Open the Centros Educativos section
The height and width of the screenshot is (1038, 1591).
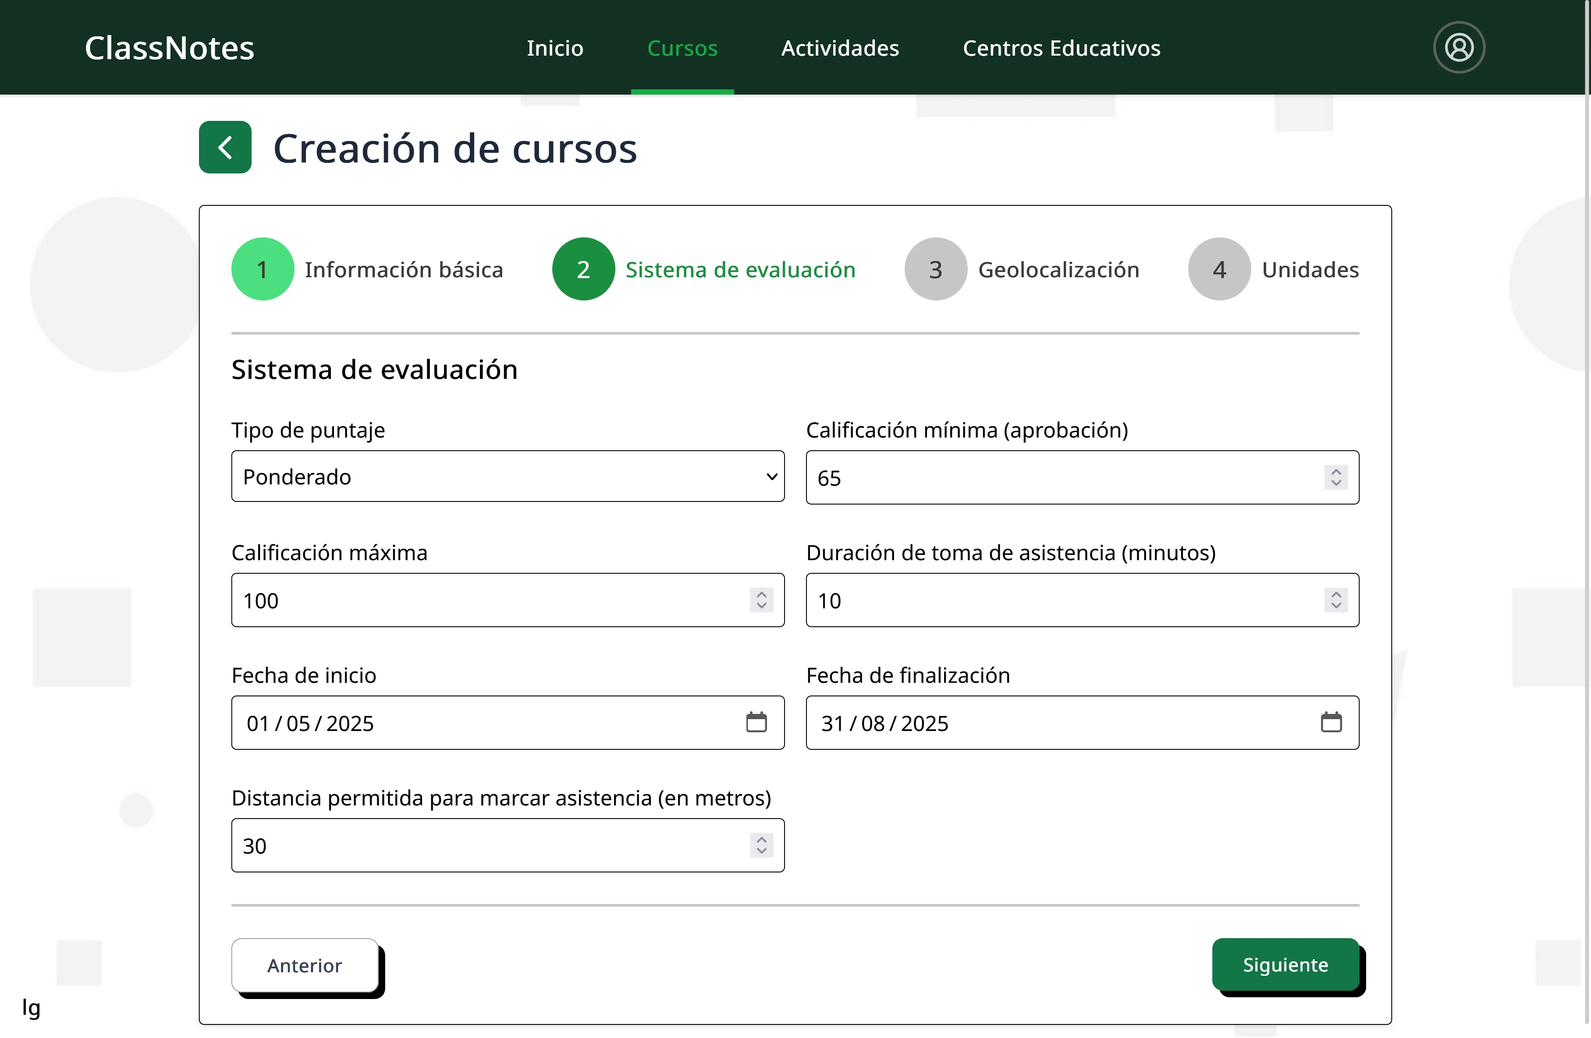1061,47
